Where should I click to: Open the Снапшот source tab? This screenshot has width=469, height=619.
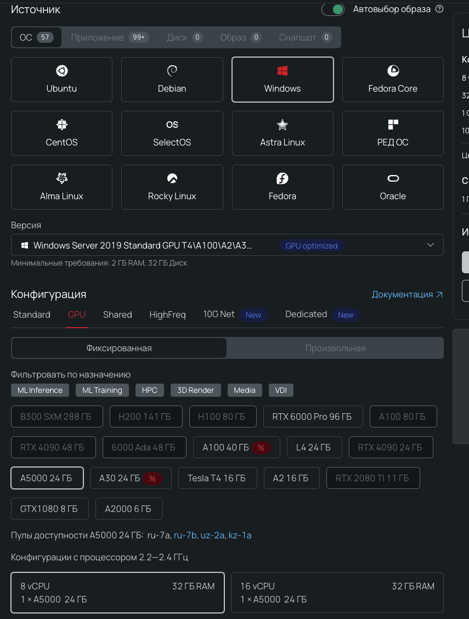pos(306,37)
